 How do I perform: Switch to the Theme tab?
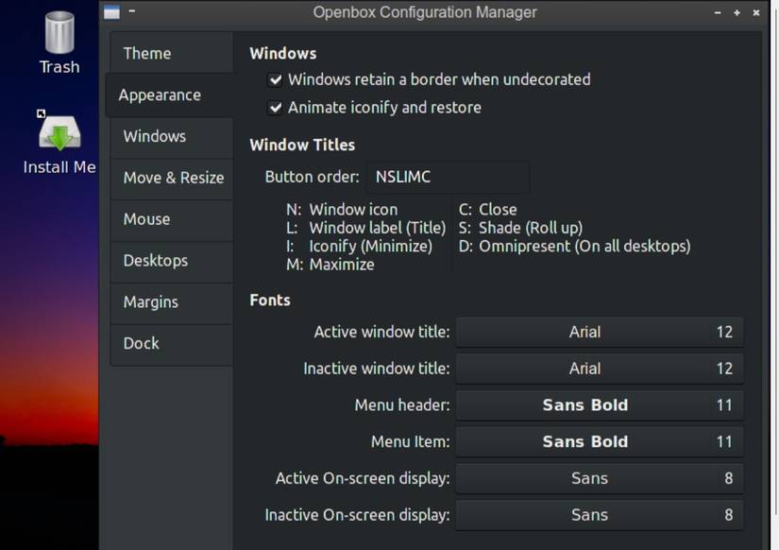(x=147, y=54)
